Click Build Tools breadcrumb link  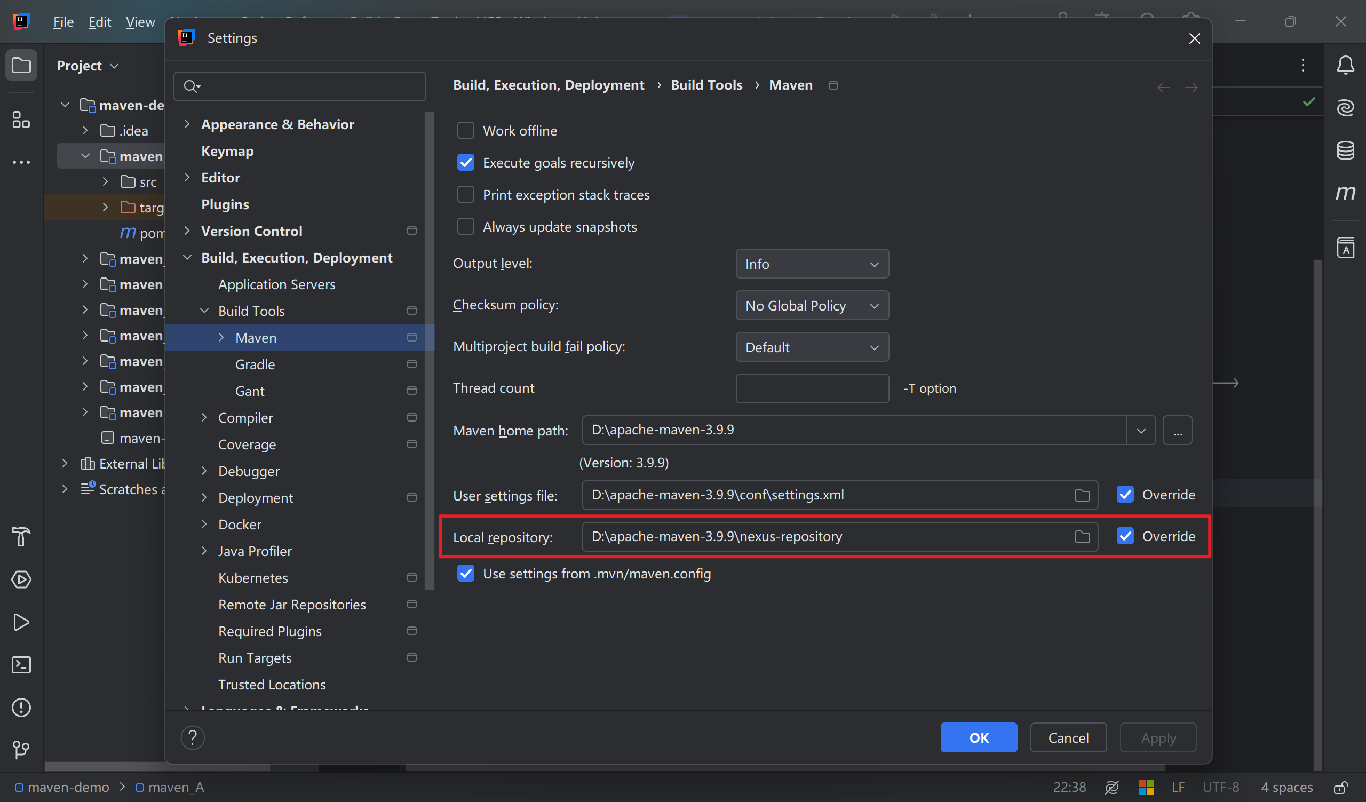(x=706, y=85)
